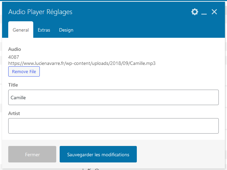Screen dimensions: 227x170
Task: Click the grey footer area beside Sauvegarder
Action: tap(180, 154)
